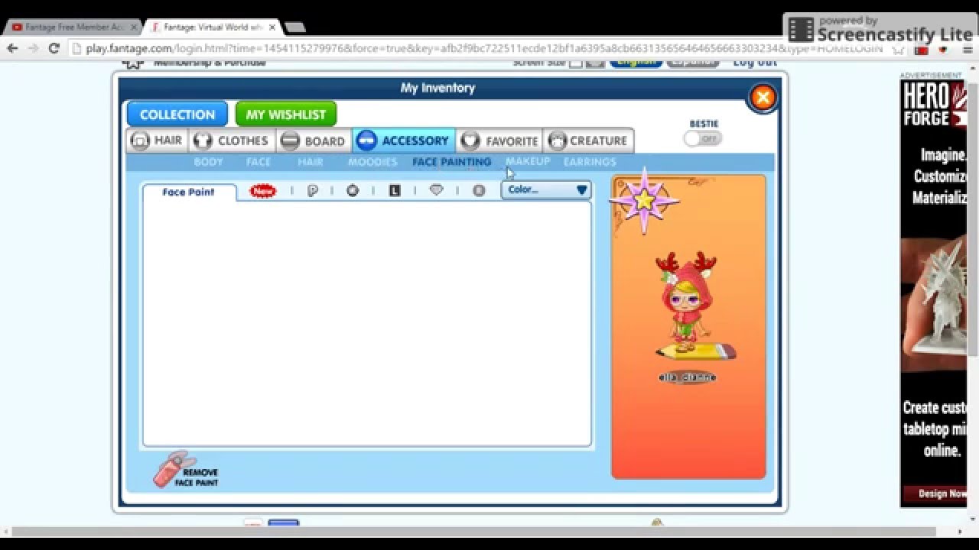The width and height of the screenshot is (979, 550).
Task: Click the avatar username label
Action: pyautogui.click(x=688, y=377)
